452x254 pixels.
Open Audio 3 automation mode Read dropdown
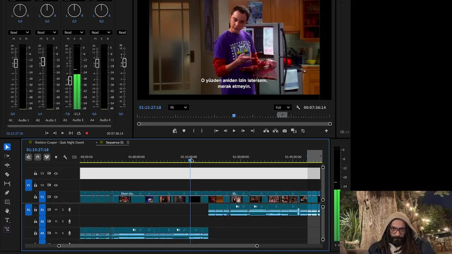[74, 32]
